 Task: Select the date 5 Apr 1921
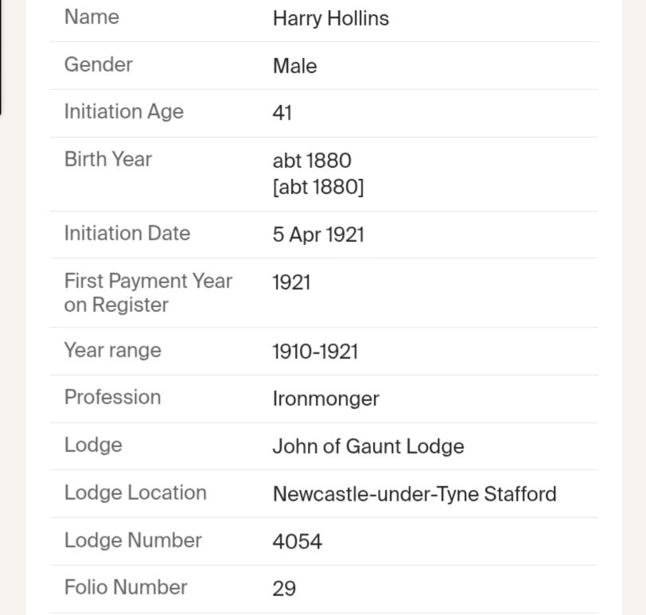coord(318,235)
